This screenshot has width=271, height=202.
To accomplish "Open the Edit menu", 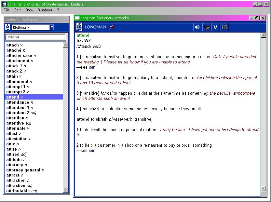I will tap(17, 10).
